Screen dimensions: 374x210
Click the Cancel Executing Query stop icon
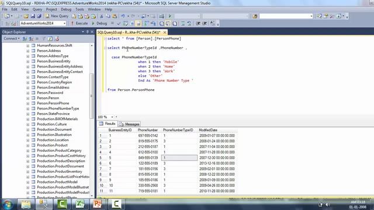(x=112, y=23)
